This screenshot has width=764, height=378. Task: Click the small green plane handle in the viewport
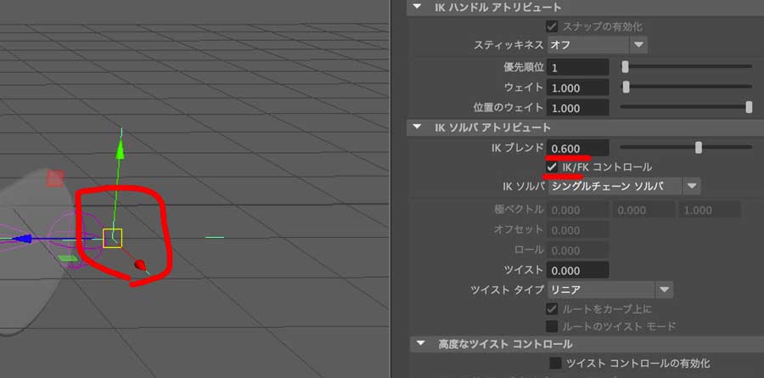coord(67,258)
